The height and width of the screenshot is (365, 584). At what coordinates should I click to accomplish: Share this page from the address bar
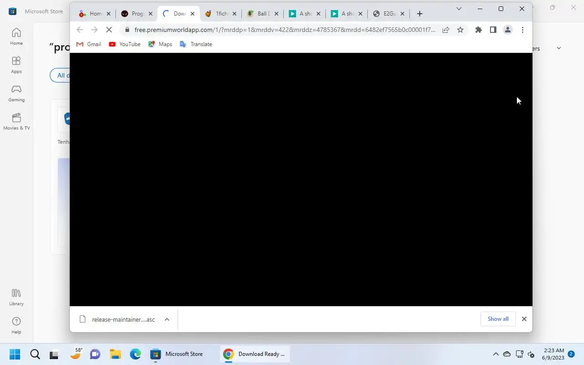446,30
